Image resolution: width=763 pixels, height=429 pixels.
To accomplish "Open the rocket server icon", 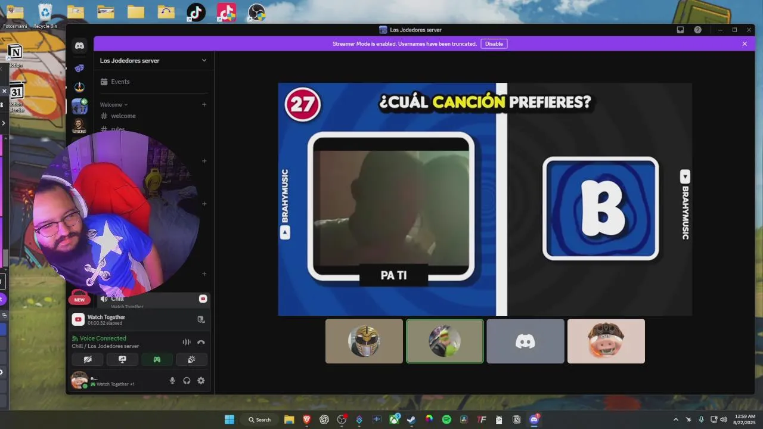I will click(x=79, y=87).
